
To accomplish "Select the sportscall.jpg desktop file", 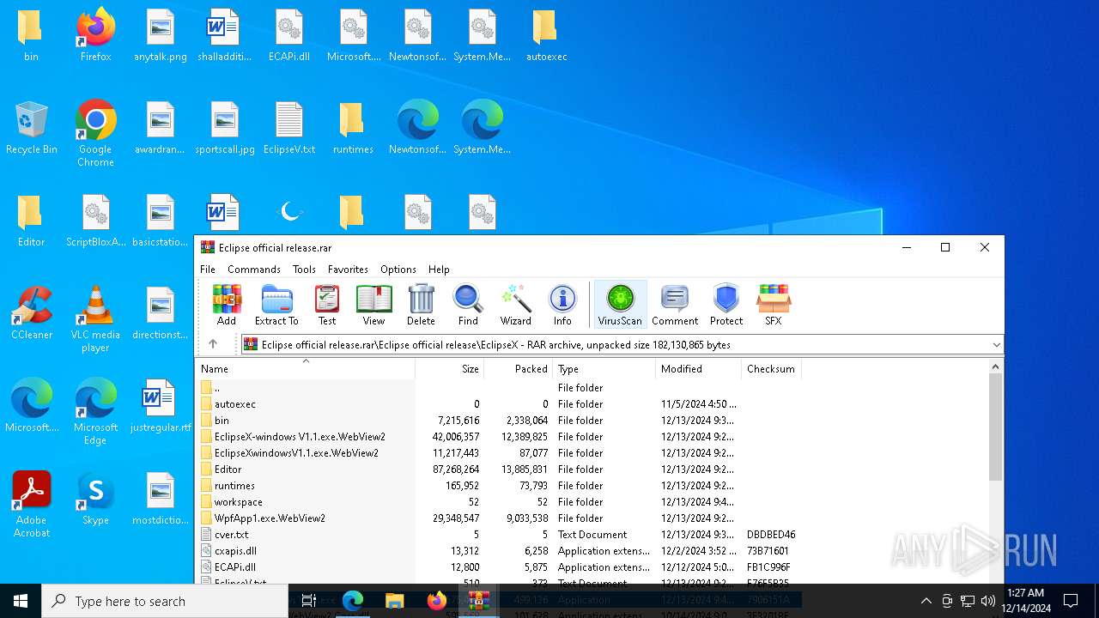I will (x=225, y=129).
